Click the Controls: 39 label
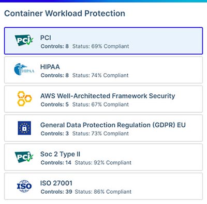 point(56,192)
